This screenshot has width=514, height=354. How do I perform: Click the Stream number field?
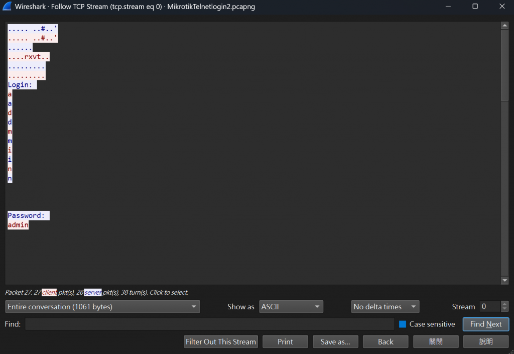coord(490,306)
